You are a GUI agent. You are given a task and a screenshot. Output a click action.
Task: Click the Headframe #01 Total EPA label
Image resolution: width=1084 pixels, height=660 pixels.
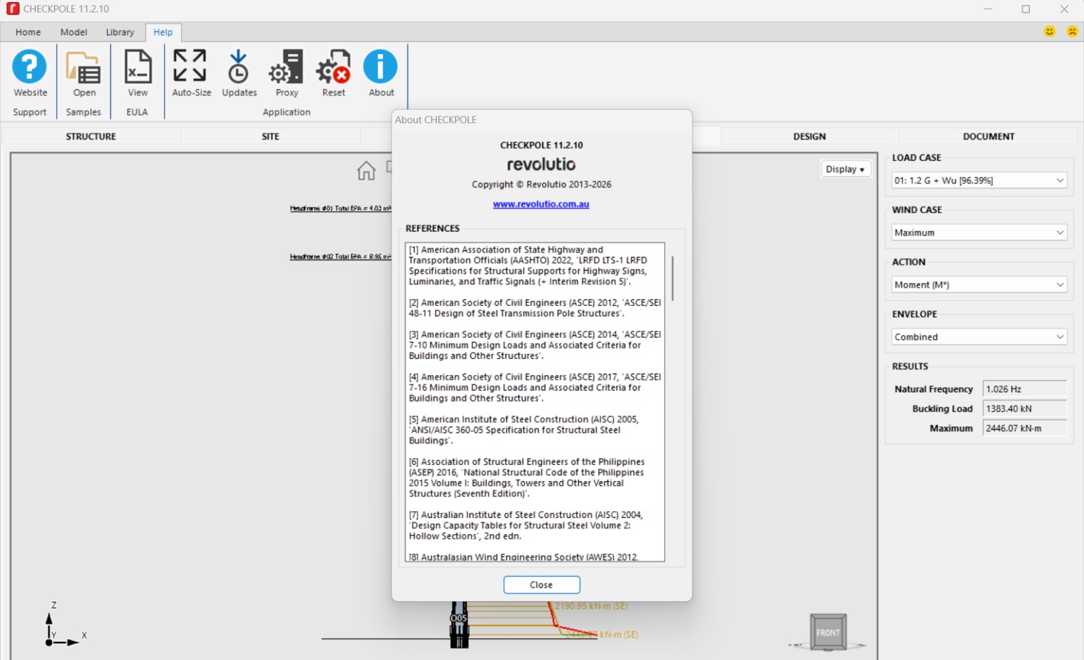340,208
